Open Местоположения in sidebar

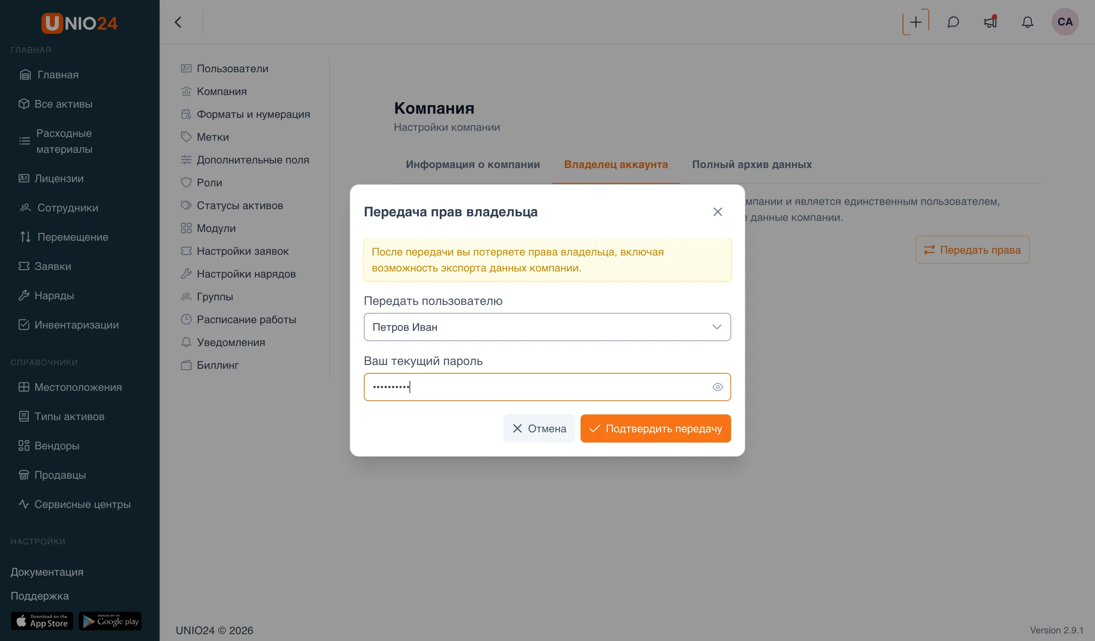tap(70, 387)
